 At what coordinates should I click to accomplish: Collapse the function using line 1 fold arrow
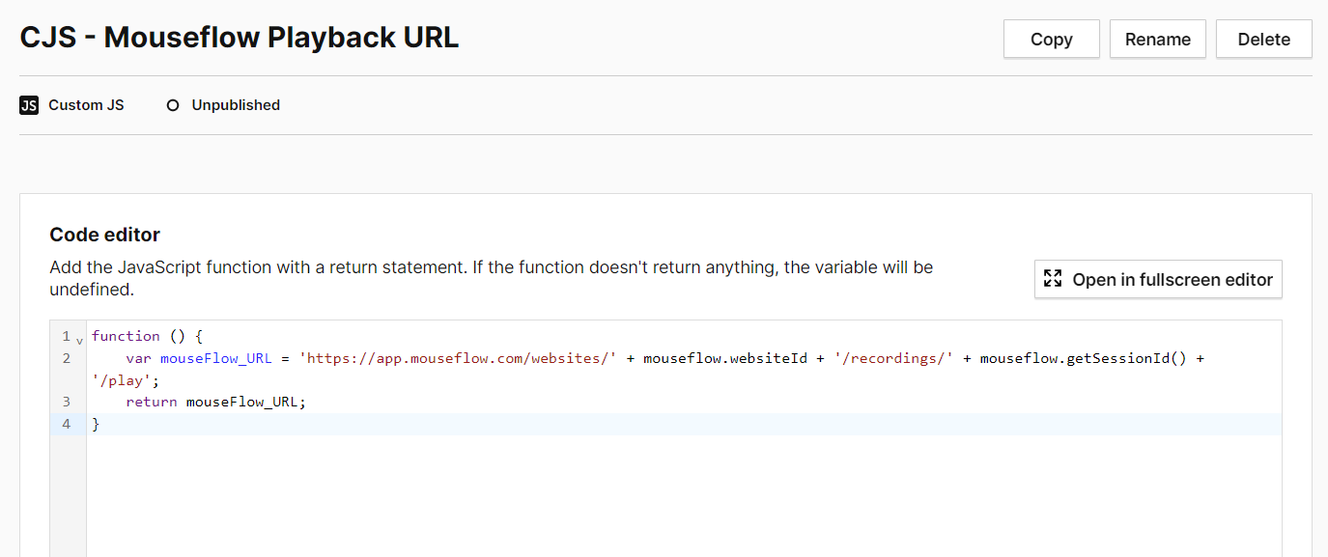(79, 338)
